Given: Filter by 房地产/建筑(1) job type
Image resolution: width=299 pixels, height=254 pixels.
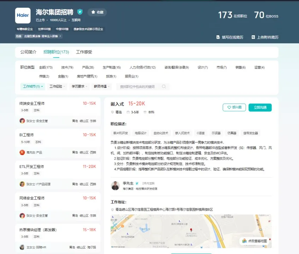Looking at the screenshot, I should 87,76.
